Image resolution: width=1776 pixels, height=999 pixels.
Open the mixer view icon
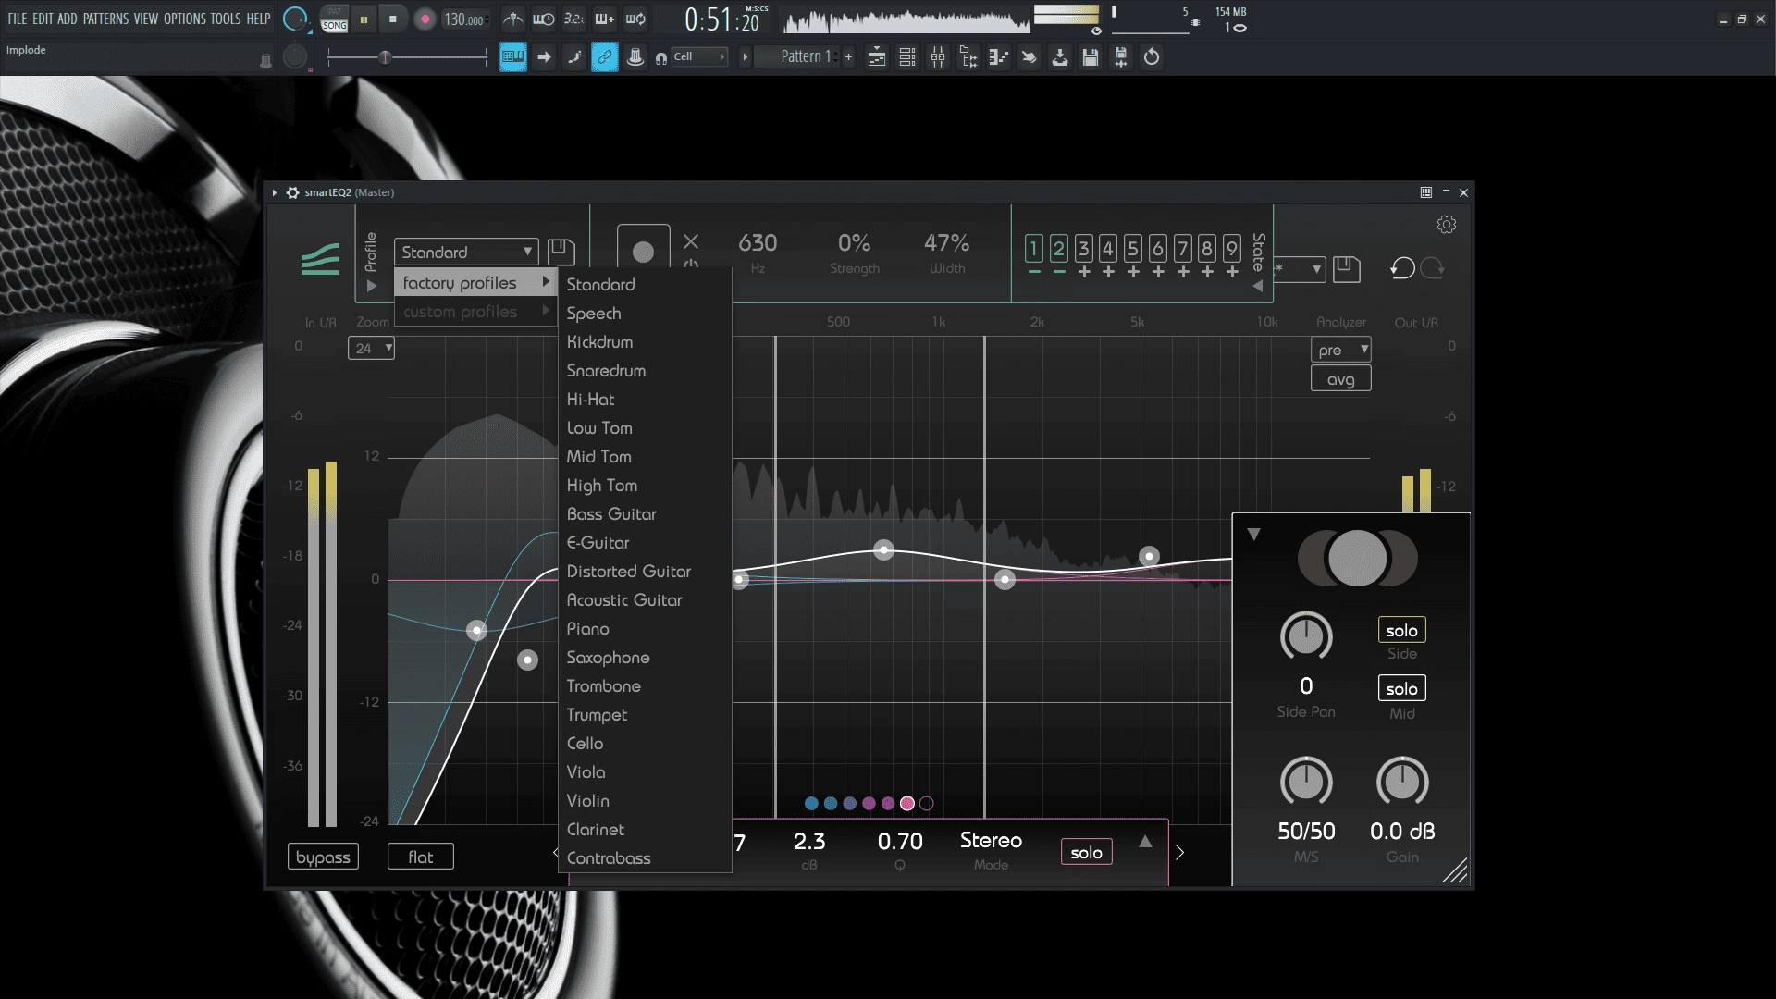point(938,57)
